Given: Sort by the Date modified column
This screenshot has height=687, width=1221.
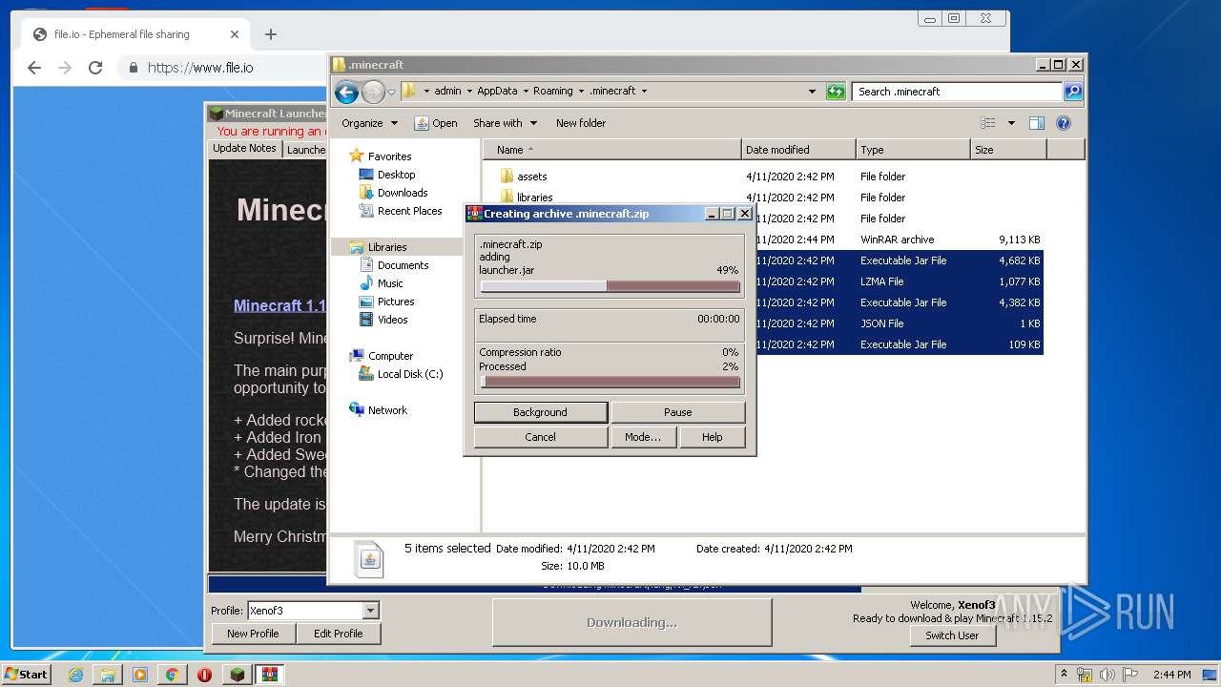Looking at the screenshot, I should pos(798,150).
